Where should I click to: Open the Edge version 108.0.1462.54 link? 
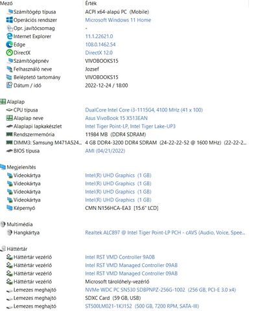100,45
